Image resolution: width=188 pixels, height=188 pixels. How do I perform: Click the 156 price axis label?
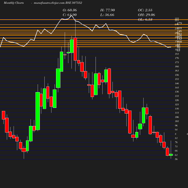(x=177, y=75)
